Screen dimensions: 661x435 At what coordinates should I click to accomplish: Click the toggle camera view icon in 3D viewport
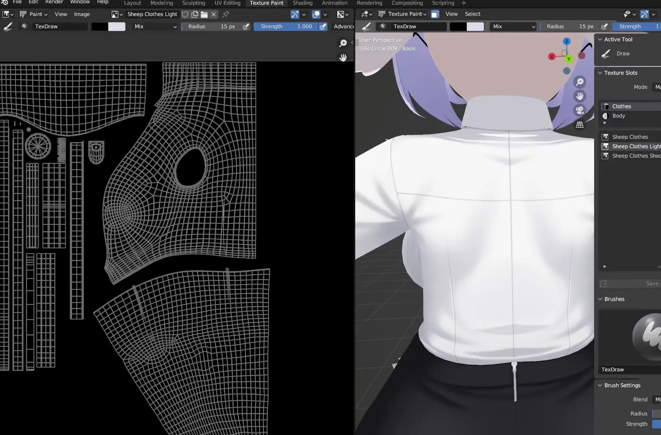579,110
